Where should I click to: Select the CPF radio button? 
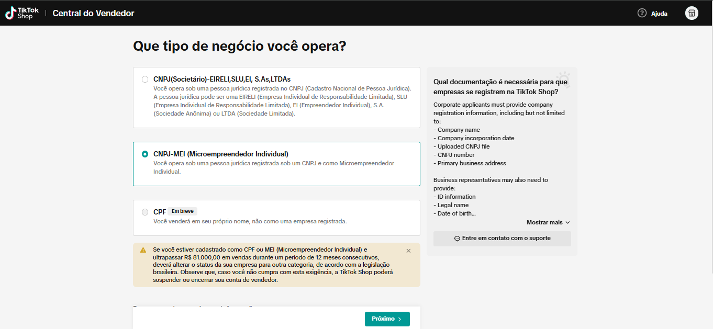point(145,212)
